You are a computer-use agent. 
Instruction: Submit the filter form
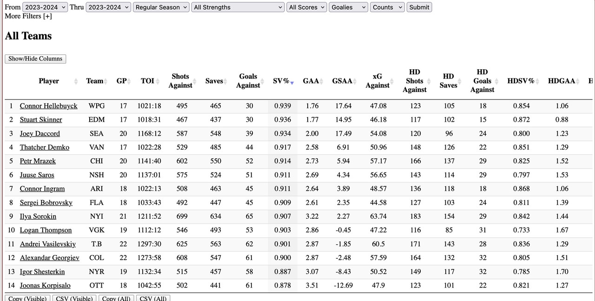coord(419,7)
